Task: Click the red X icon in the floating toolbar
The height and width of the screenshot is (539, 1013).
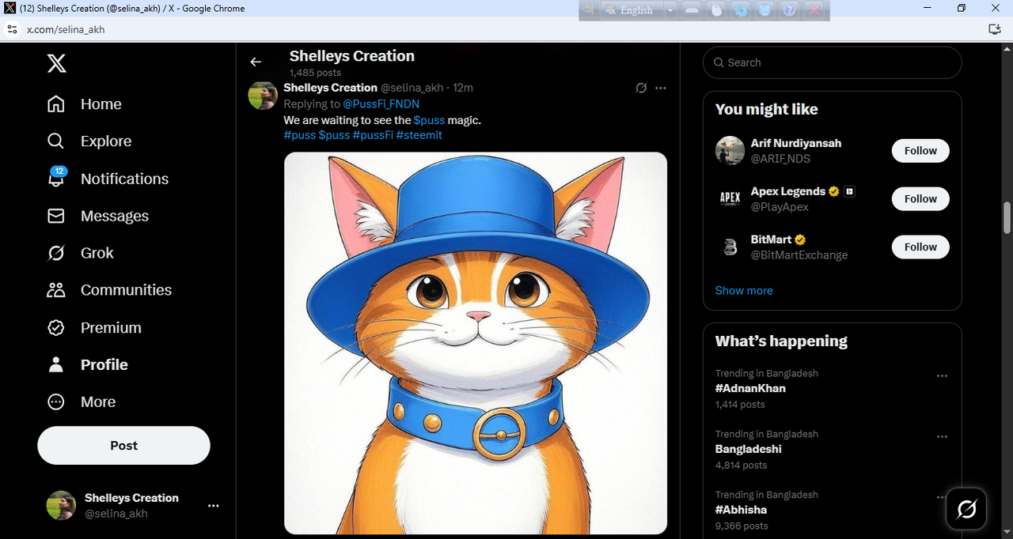Action: [x=814, y=10]
